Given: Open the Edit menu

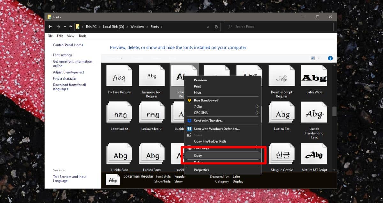Looking at the screenshot, I should point(60,36).
